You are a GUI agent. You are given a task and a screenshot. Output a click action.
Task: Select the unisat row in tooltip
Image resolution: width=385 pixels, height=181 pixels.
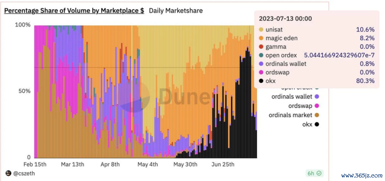(x=274, y=30)
